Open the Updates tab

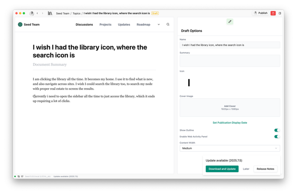[124, 25]
